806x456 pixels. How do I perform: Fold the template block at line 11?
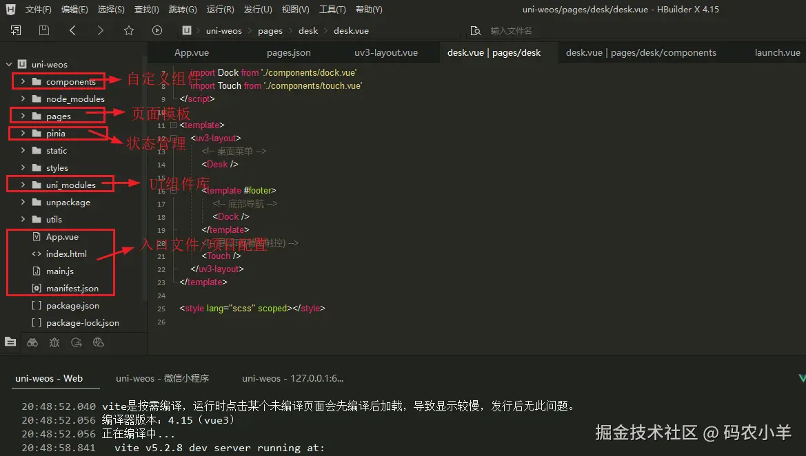tap(173, 125)
